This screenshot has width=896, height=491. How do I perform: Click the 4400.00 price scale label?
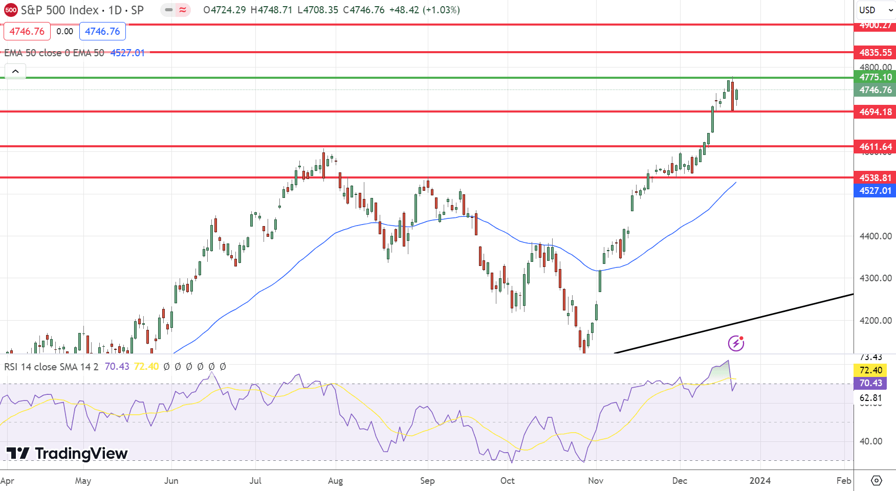point(876,236)
